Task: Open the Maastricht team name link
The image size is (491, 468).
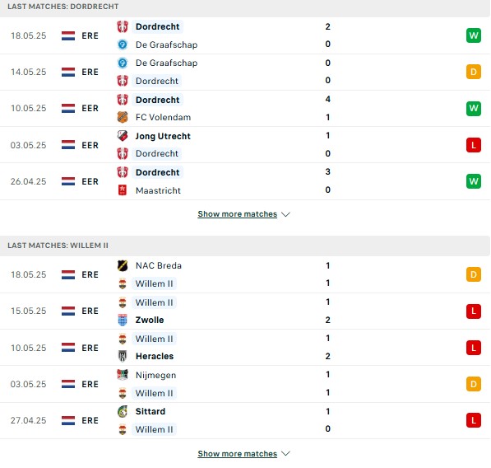Action: [x=158, y=190]
